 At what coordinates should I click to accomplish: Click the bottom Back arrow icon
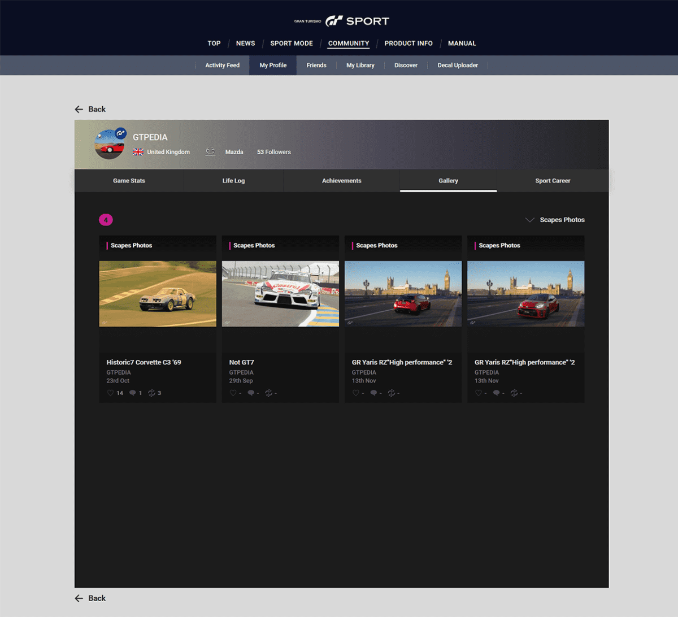point(79,598)
